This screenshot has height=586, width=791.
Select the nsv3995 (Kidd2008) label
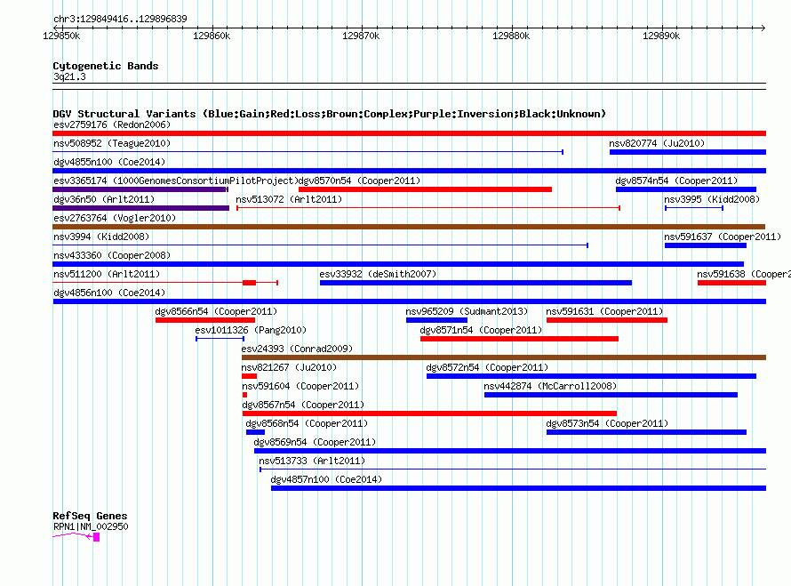(712, 199)
